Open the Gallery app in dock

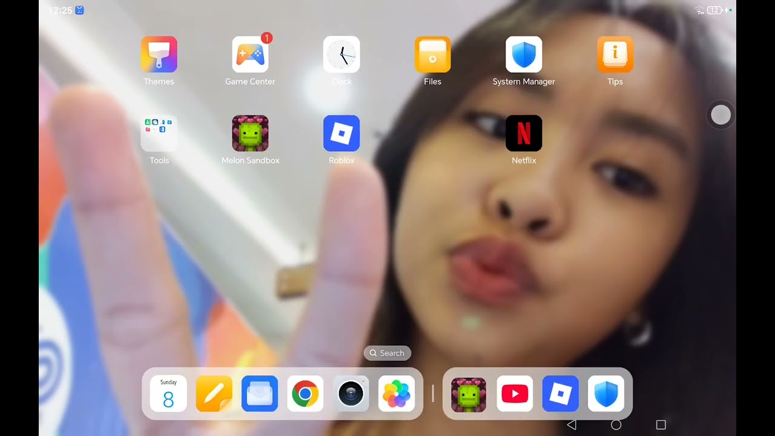point(397,394)
